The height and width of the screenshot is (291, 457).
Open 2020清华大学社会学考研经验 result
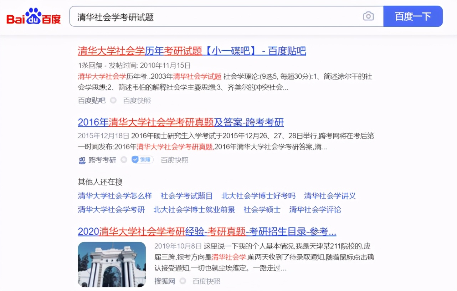[x=207, y=231]
